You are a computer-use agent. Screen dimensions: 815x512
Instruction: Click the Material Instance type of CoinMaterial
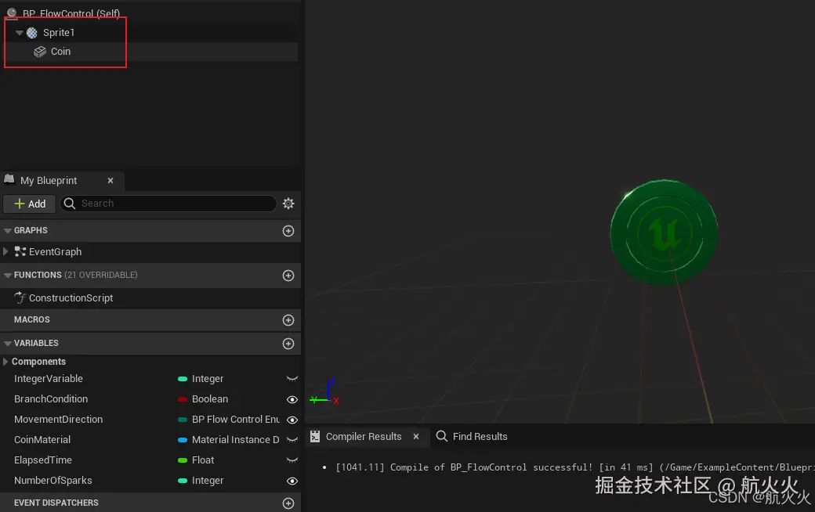coord(235,440)
